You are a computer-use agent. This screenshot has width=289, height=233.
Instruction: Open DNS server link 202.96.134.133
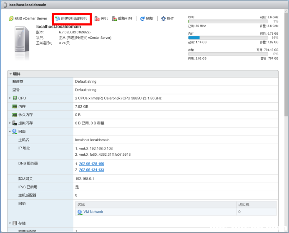coord(91,170)
